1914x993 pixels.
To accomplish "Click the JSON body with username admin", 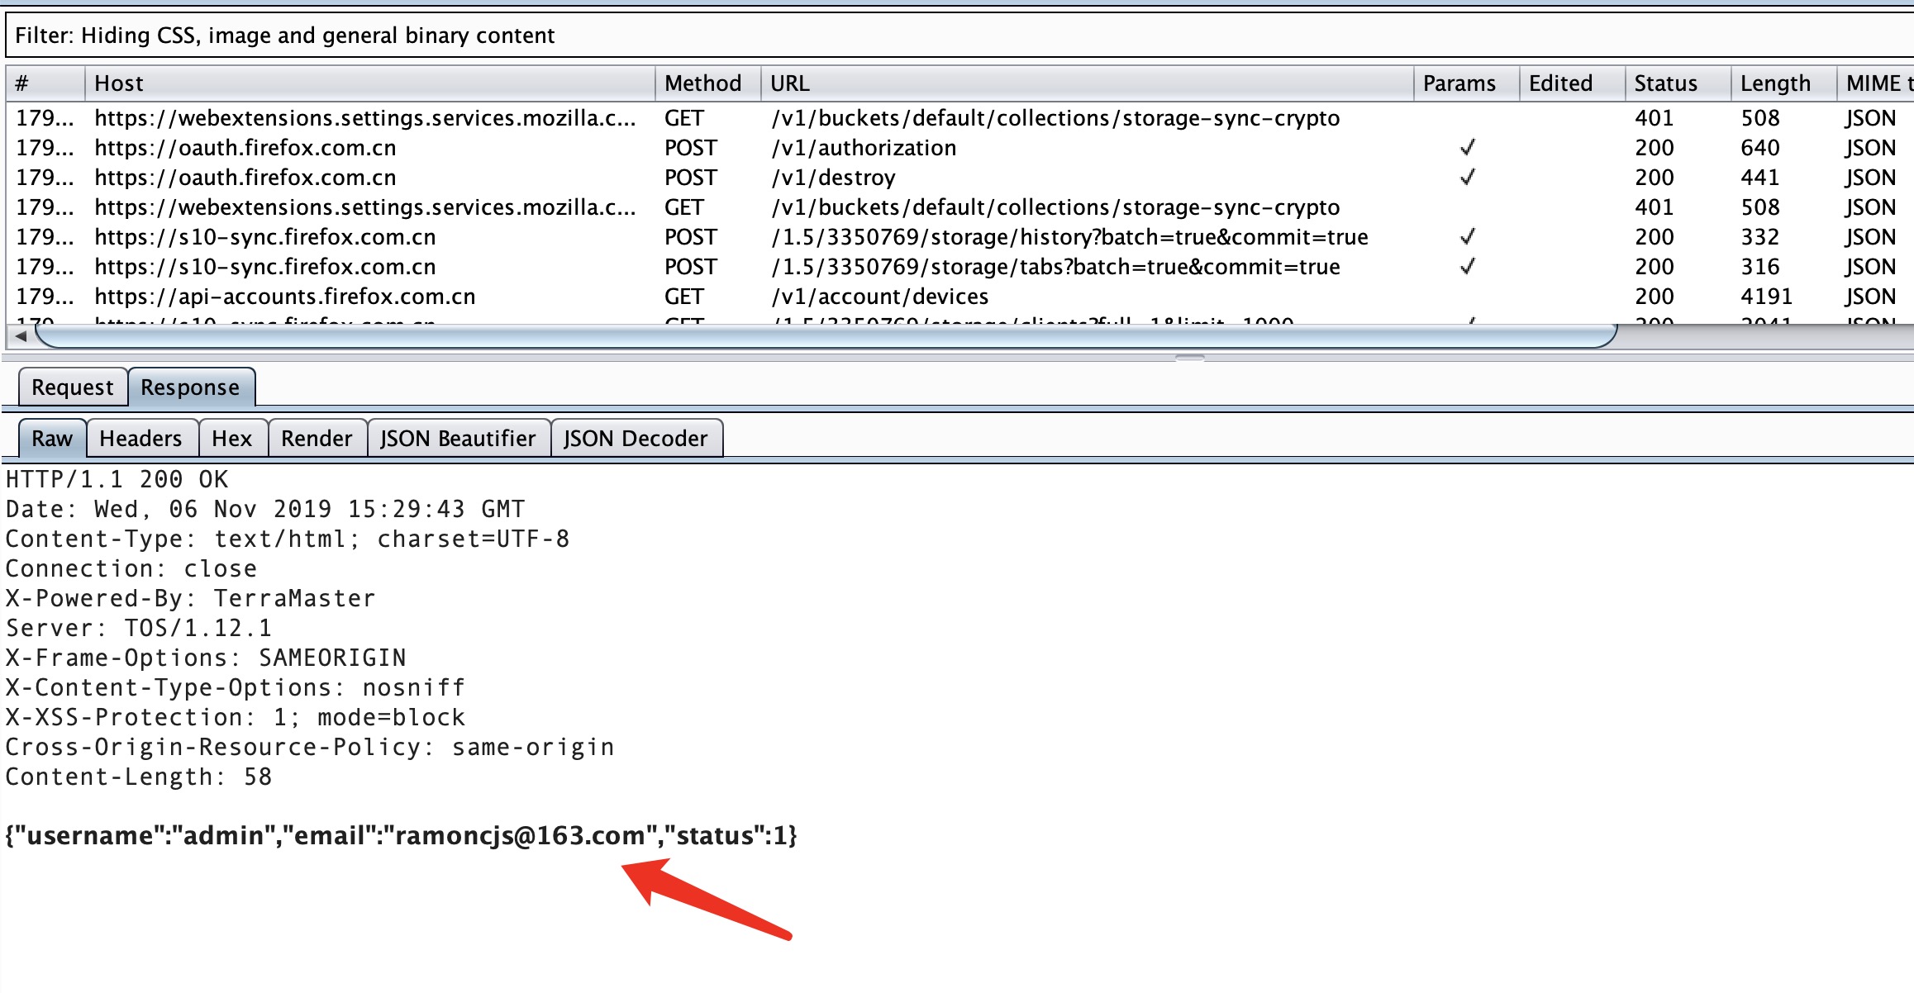I will (x=402, y=836).
